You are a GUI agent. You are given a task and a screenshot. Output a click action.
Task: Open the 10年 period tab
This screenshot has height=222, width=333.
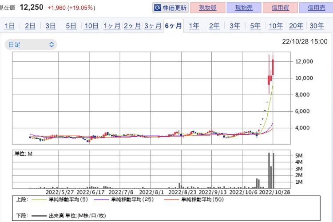275,26
